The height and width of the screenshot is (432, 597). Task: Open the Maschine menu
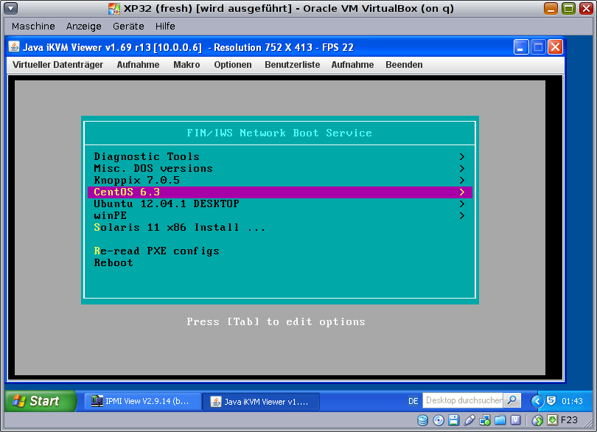click(33, 27)
